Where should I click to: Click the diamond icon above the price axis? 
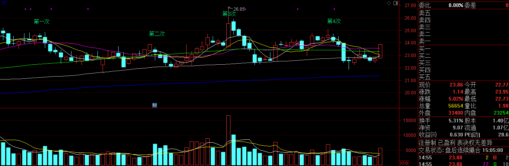[389, 3]
